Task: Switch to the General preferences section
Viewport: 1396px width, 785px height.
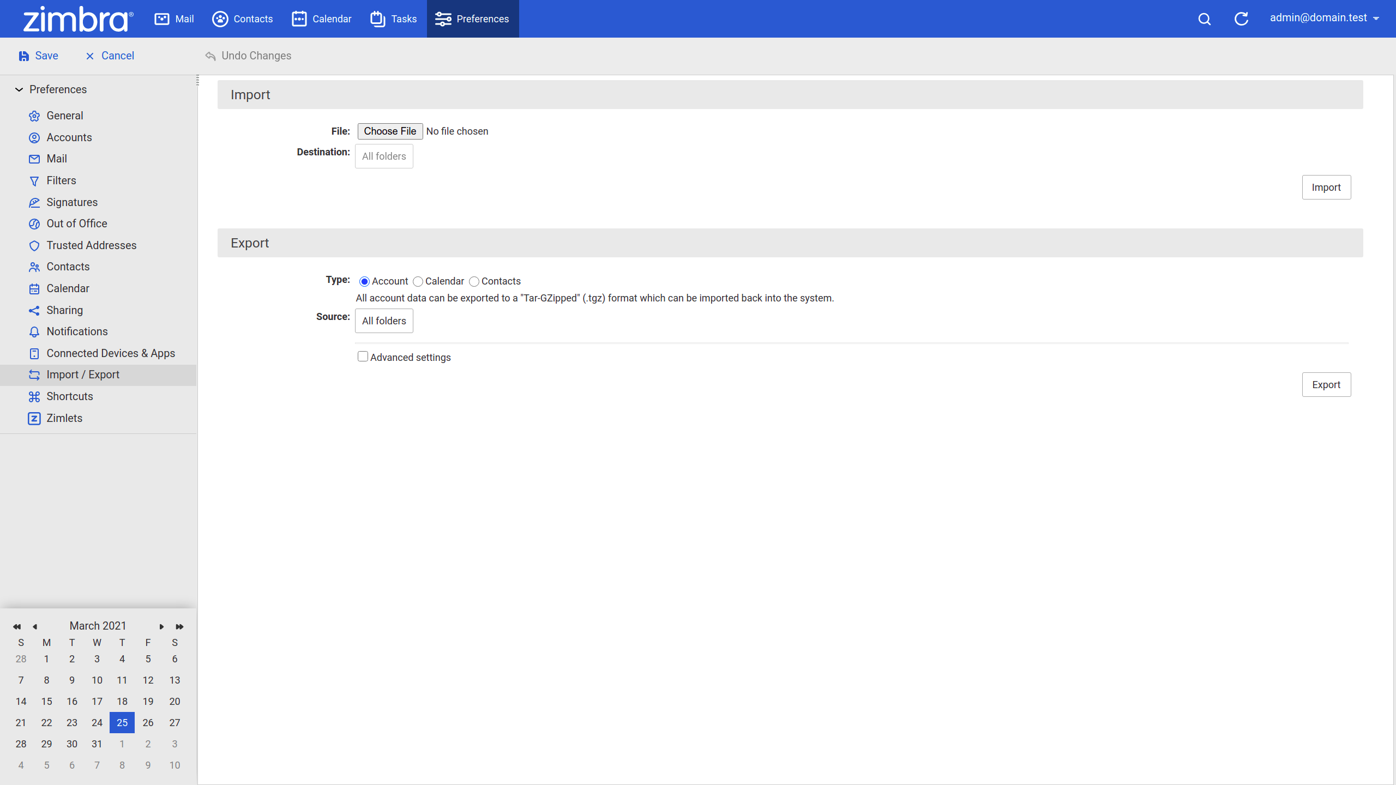Action: point(64,115)
